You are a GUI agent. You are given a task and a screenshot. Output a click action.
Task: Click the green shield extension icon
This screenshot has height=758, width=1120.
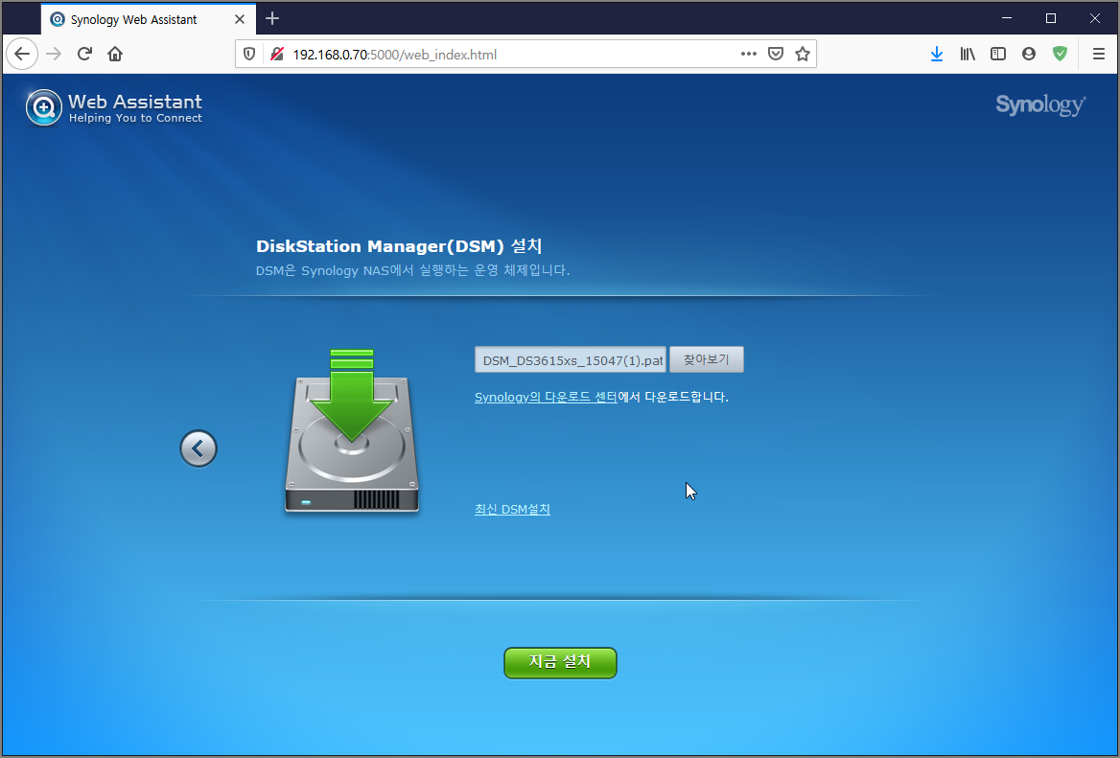(x=1060, y=55)
